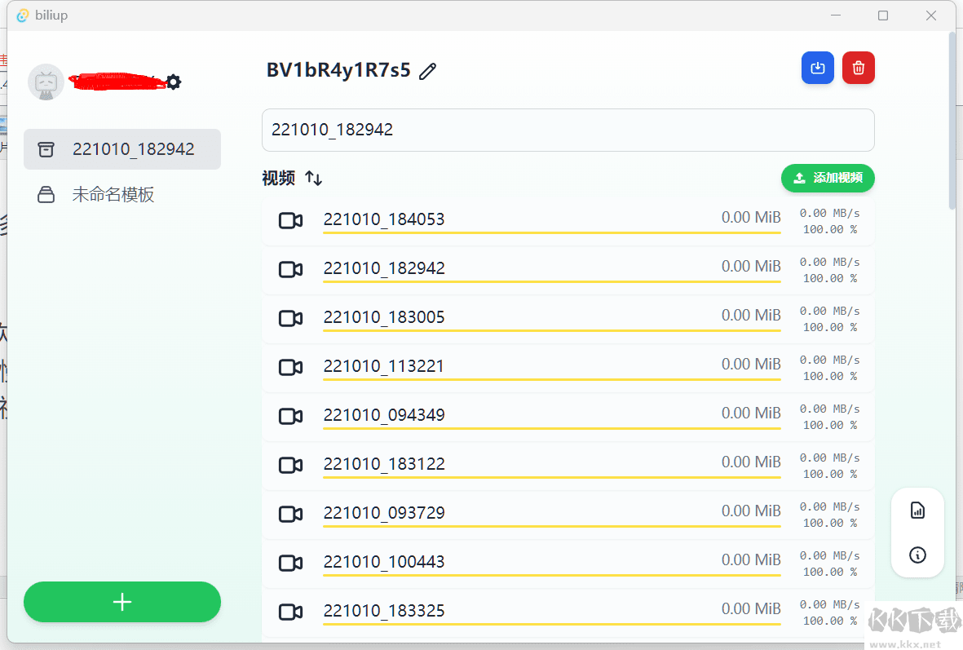Close the biliup window
The image size is (963, 650).
tap(931, 15)
